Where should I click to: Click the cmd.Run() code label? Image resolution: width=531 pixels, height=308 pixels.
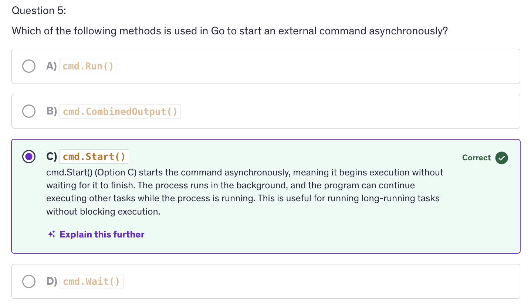pos(88,66)
